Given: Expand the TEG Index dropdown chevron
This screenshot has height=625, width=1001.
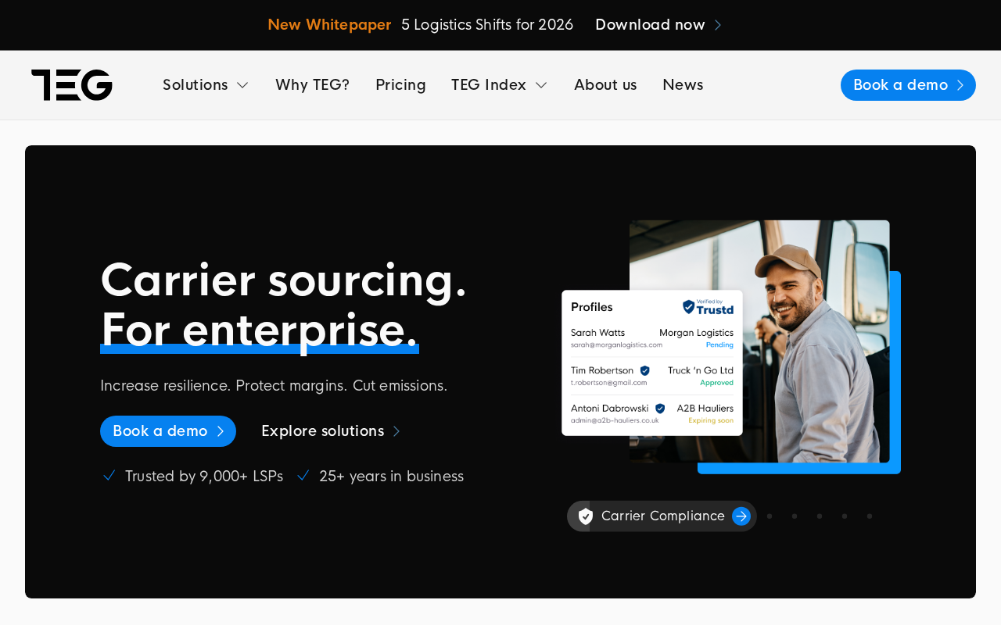Looking at the screenshot, I should 541,85.
